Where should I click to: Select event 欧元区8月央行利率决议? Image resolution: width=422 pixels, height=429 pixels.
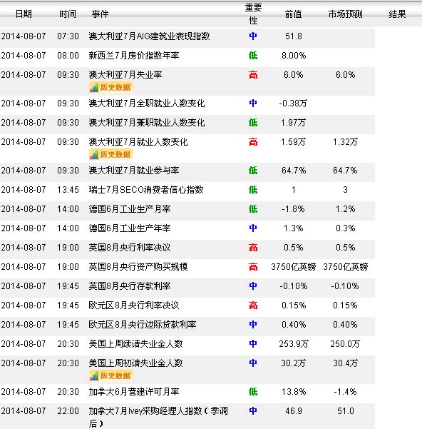point(134,306)
